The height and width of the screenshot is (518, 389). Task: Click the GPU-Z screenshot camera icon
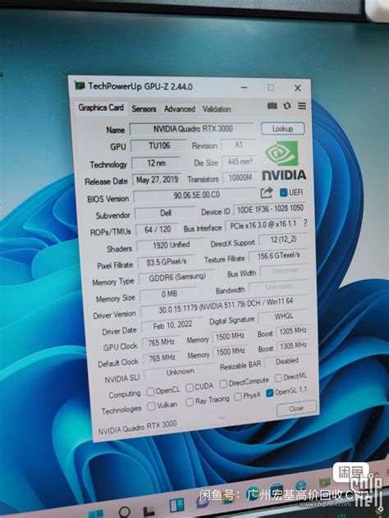(272, 106)
